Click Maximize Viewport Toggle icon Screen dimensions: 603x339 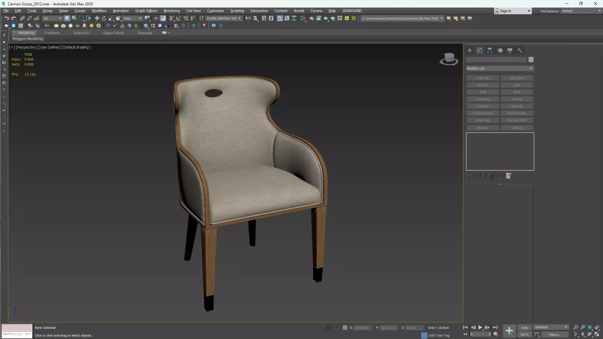[597, 335]
